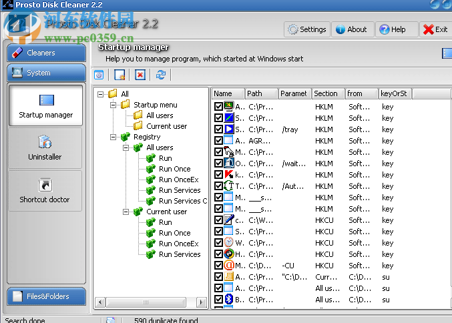Toggle checkbox of the AGR... entry
This screenshot has width=452, height=323.
point(218,141)
